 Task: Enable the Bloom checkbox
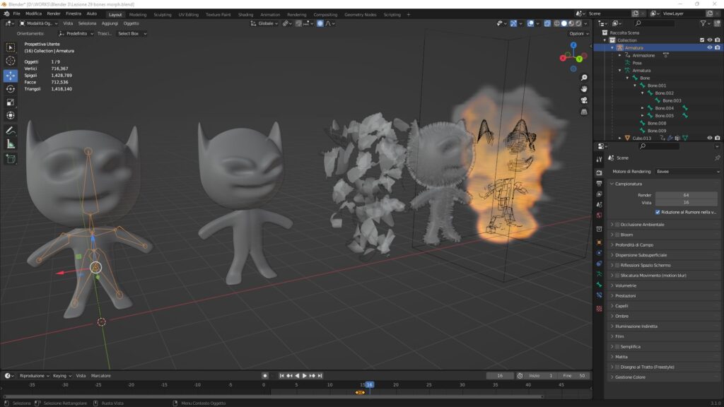tap(617, 235)
